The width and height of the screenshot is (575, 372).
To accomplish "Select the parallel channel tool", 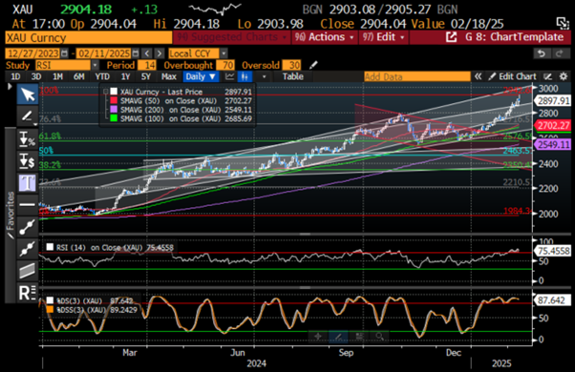I will 28,271.
